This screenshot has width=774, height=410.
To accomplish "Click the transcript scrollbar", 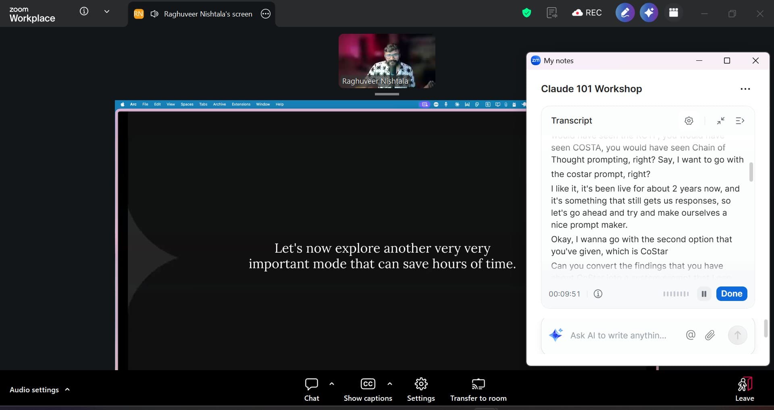I will [751, 172].
